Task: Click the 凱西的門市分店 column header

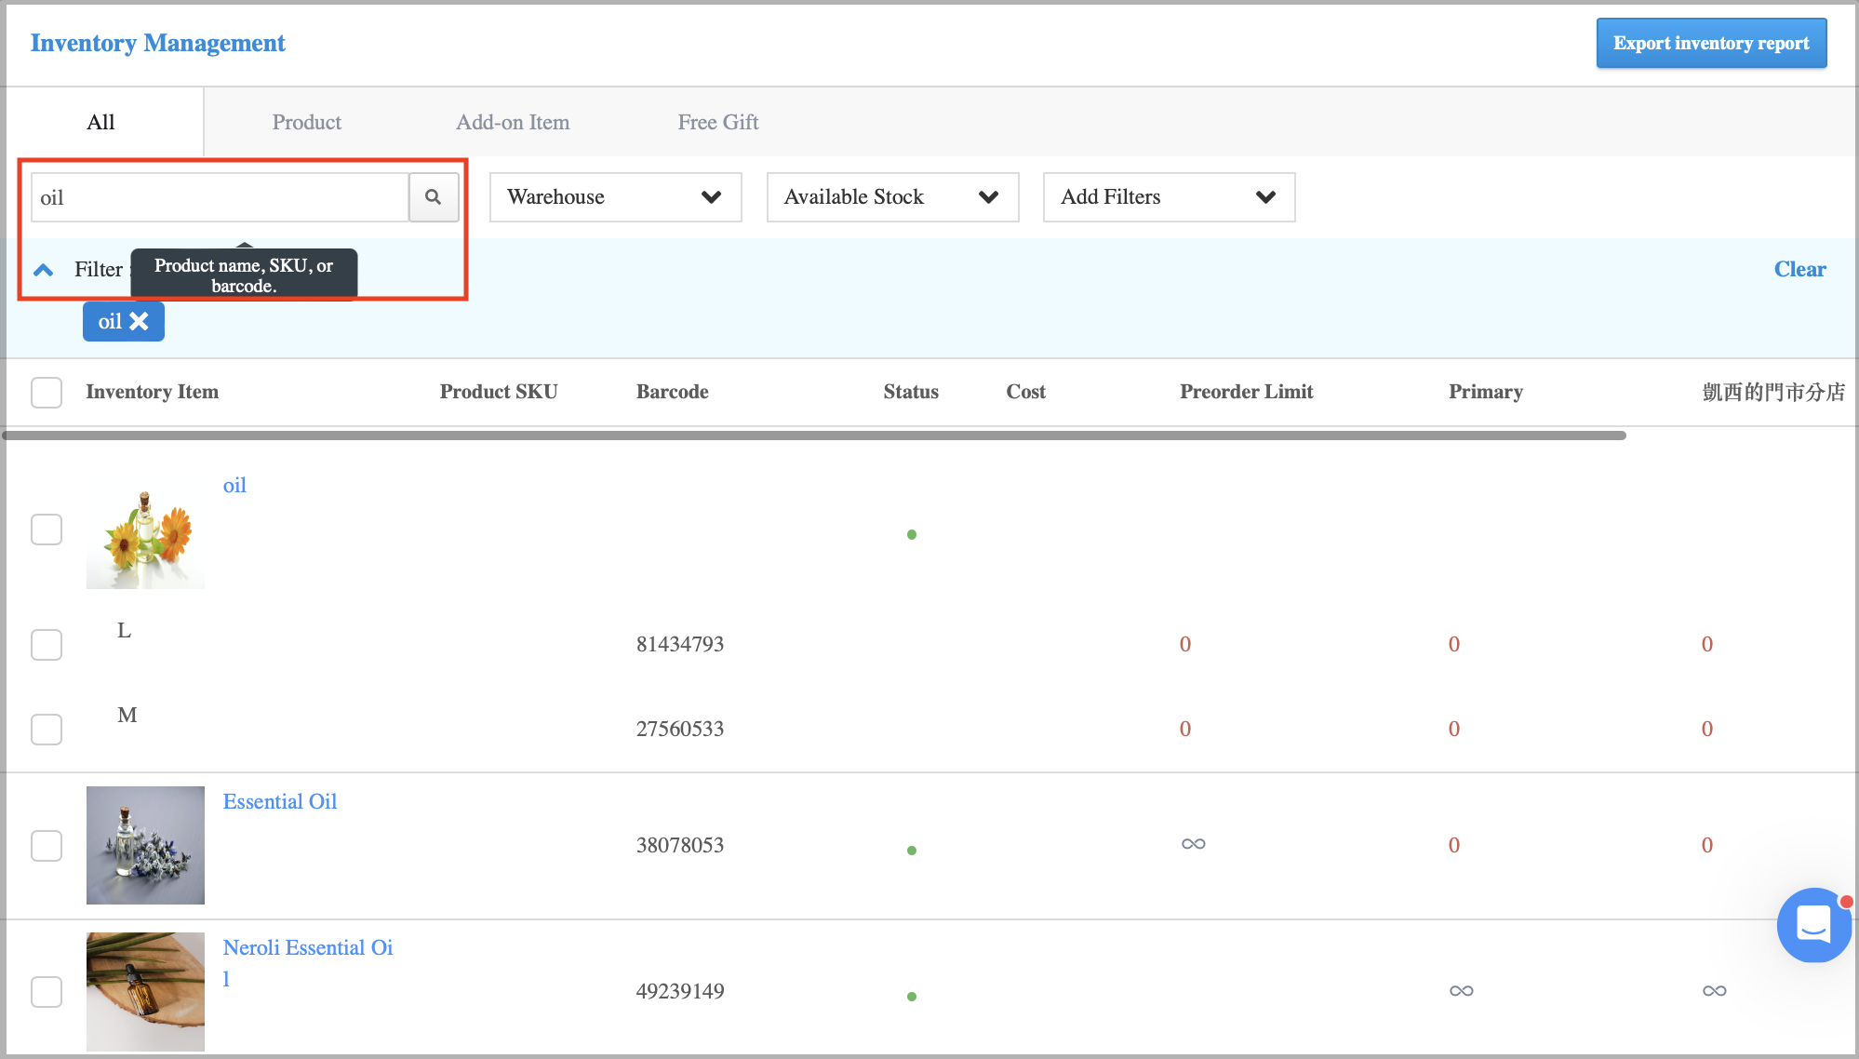Action: click(x=1773, y=392)
